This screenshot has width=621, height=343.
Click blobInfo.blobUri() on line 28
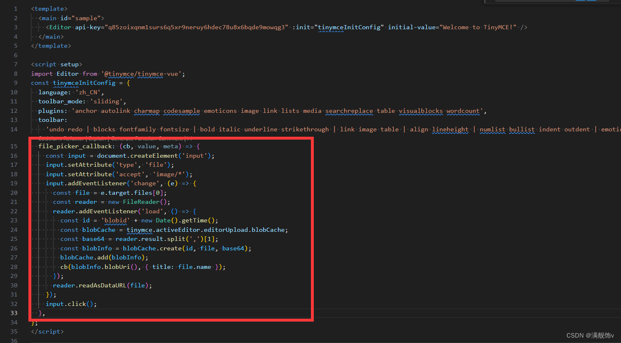tap(105, 267)
